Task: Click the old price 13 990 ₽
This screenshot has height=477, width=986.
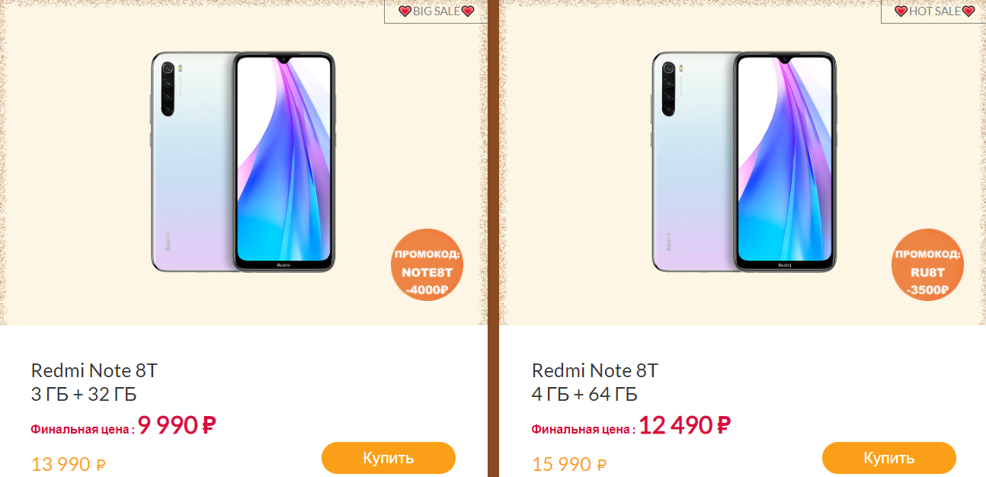Action: [69, 464]
